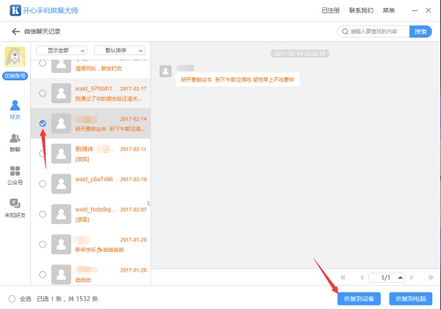The image size is (441, 310).
Task: Select the radio for wxid_c6x74li6 chat
Action: [x=43, y=184]
